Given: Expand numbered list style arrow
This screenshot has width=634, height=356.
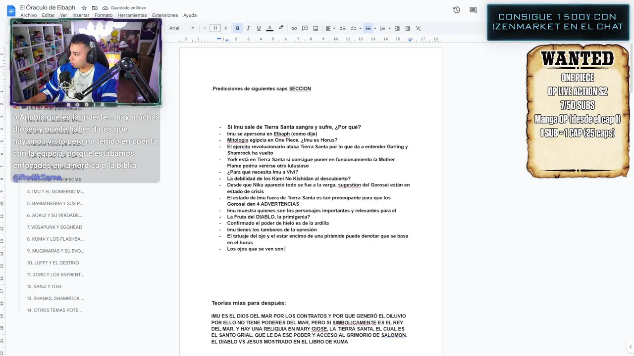Looking at the screenshot, I should [389, 28].
